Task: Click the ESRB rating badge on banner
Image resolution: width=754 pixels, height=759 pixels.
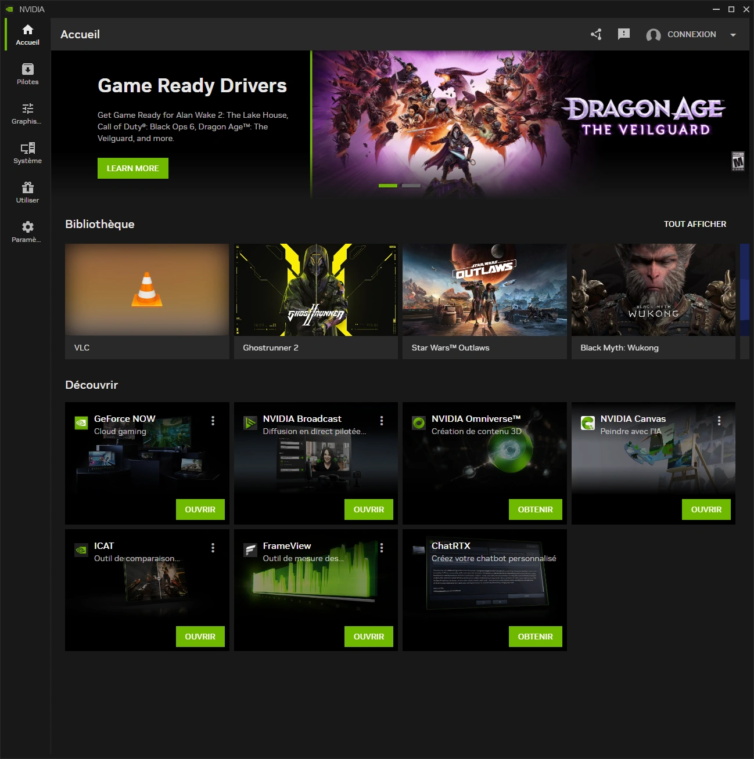Action: pyautogui.click(x=738, y=161)
